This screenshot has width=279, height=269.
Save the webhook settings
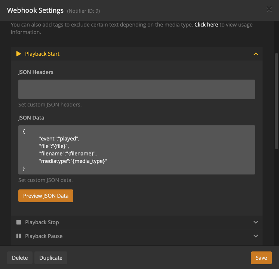tap(261, 258)
